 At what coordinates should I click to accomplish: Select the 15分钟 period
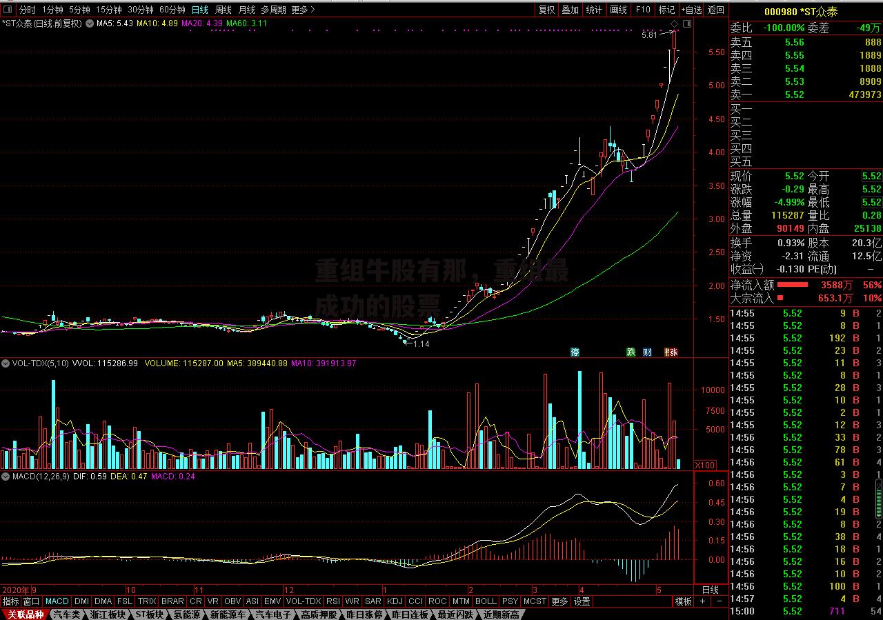click(x=108, y=10)
